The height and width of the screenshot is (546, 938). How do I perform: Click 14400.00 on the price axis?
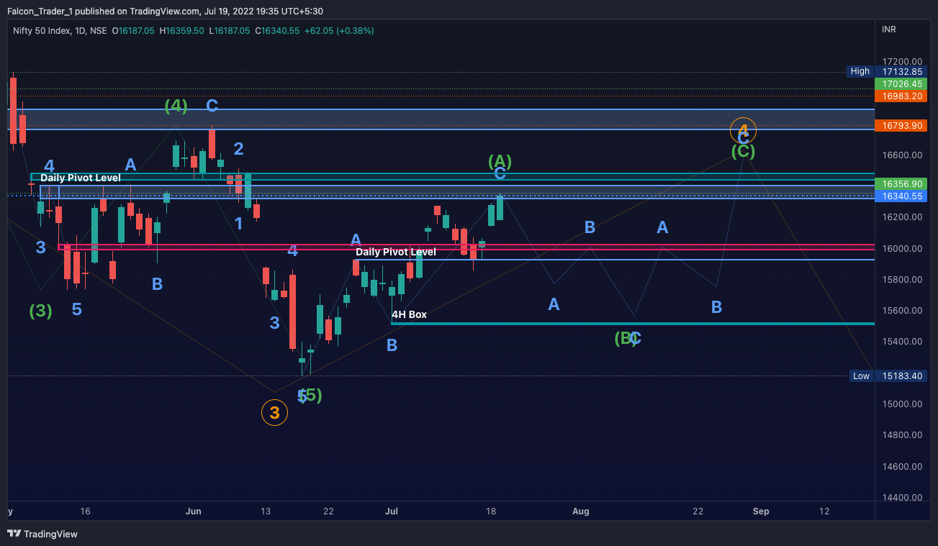pyautogui.click(x=901, y=498)
